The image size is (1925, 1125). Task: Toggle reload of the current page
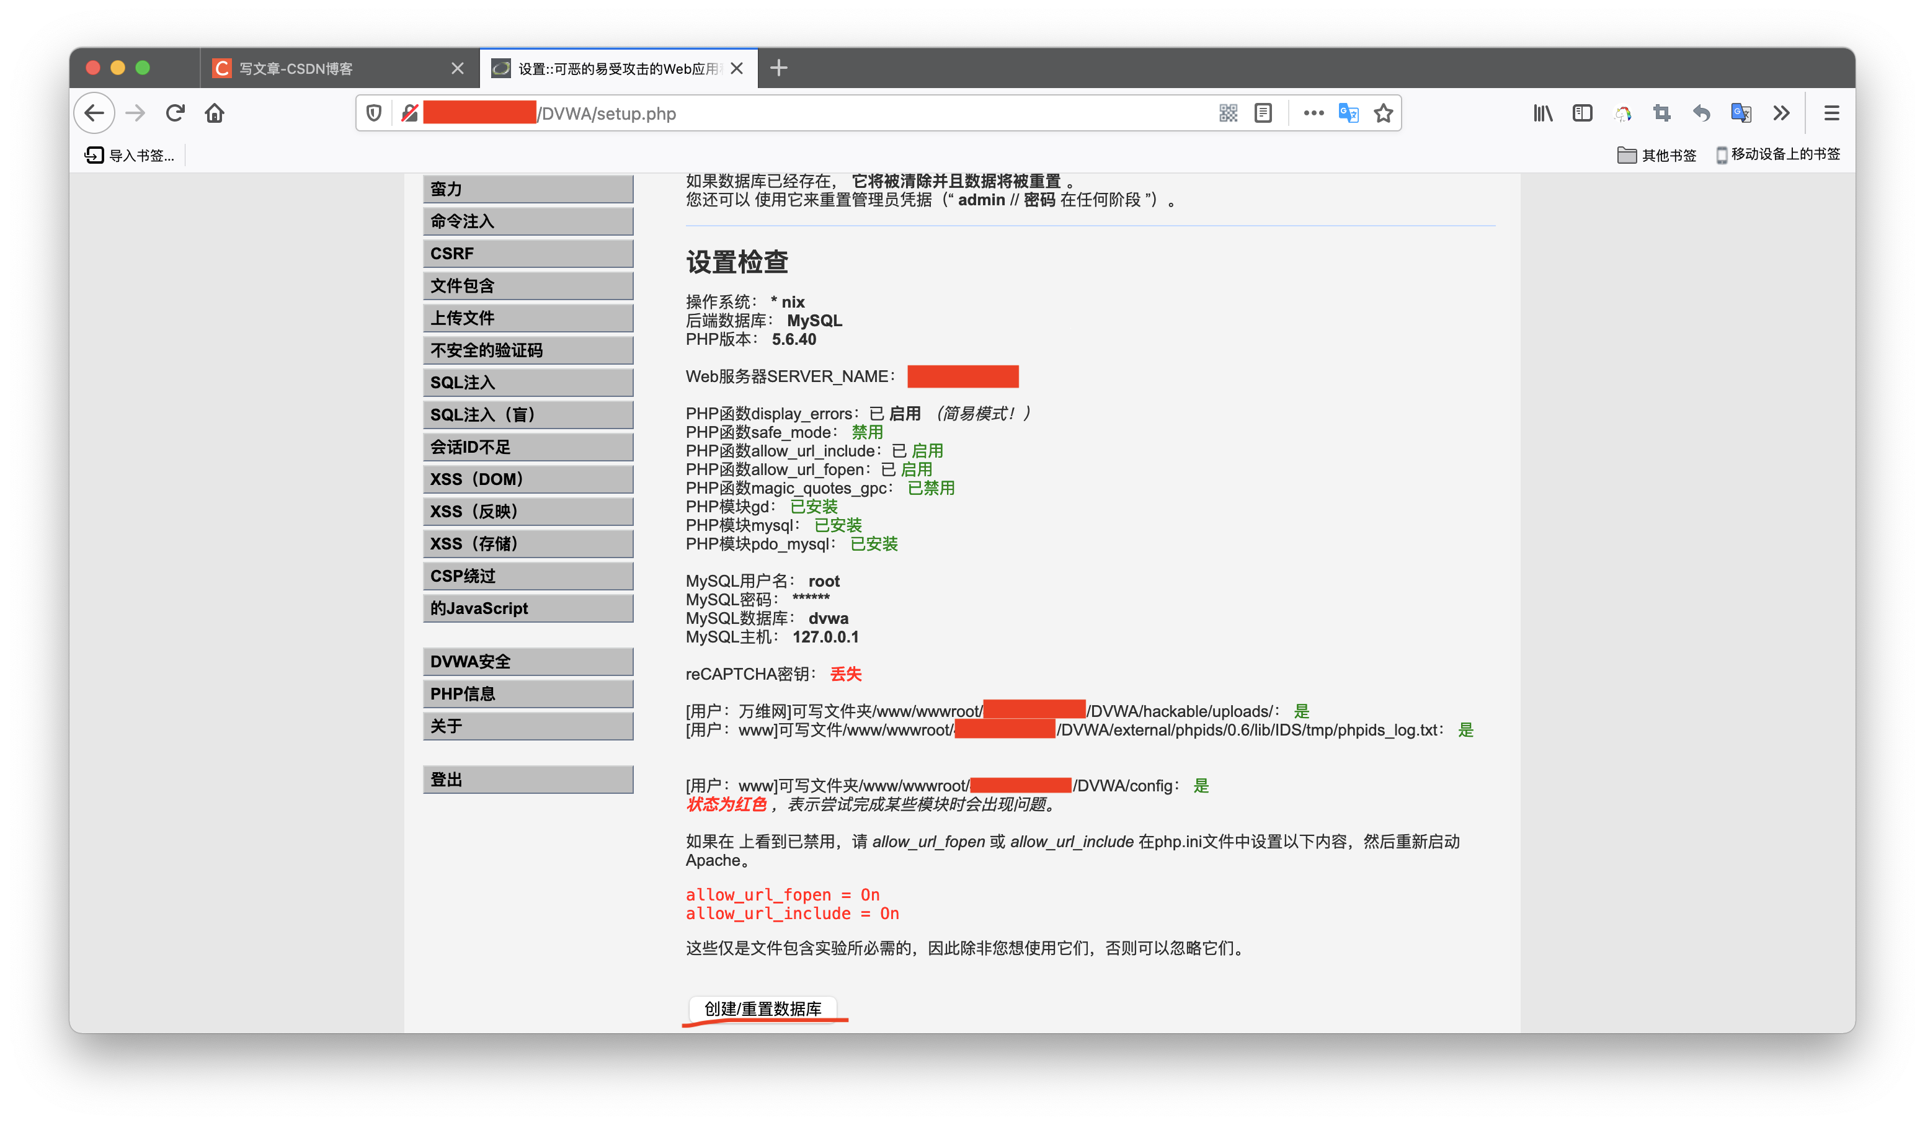click(x=175, y=112)
